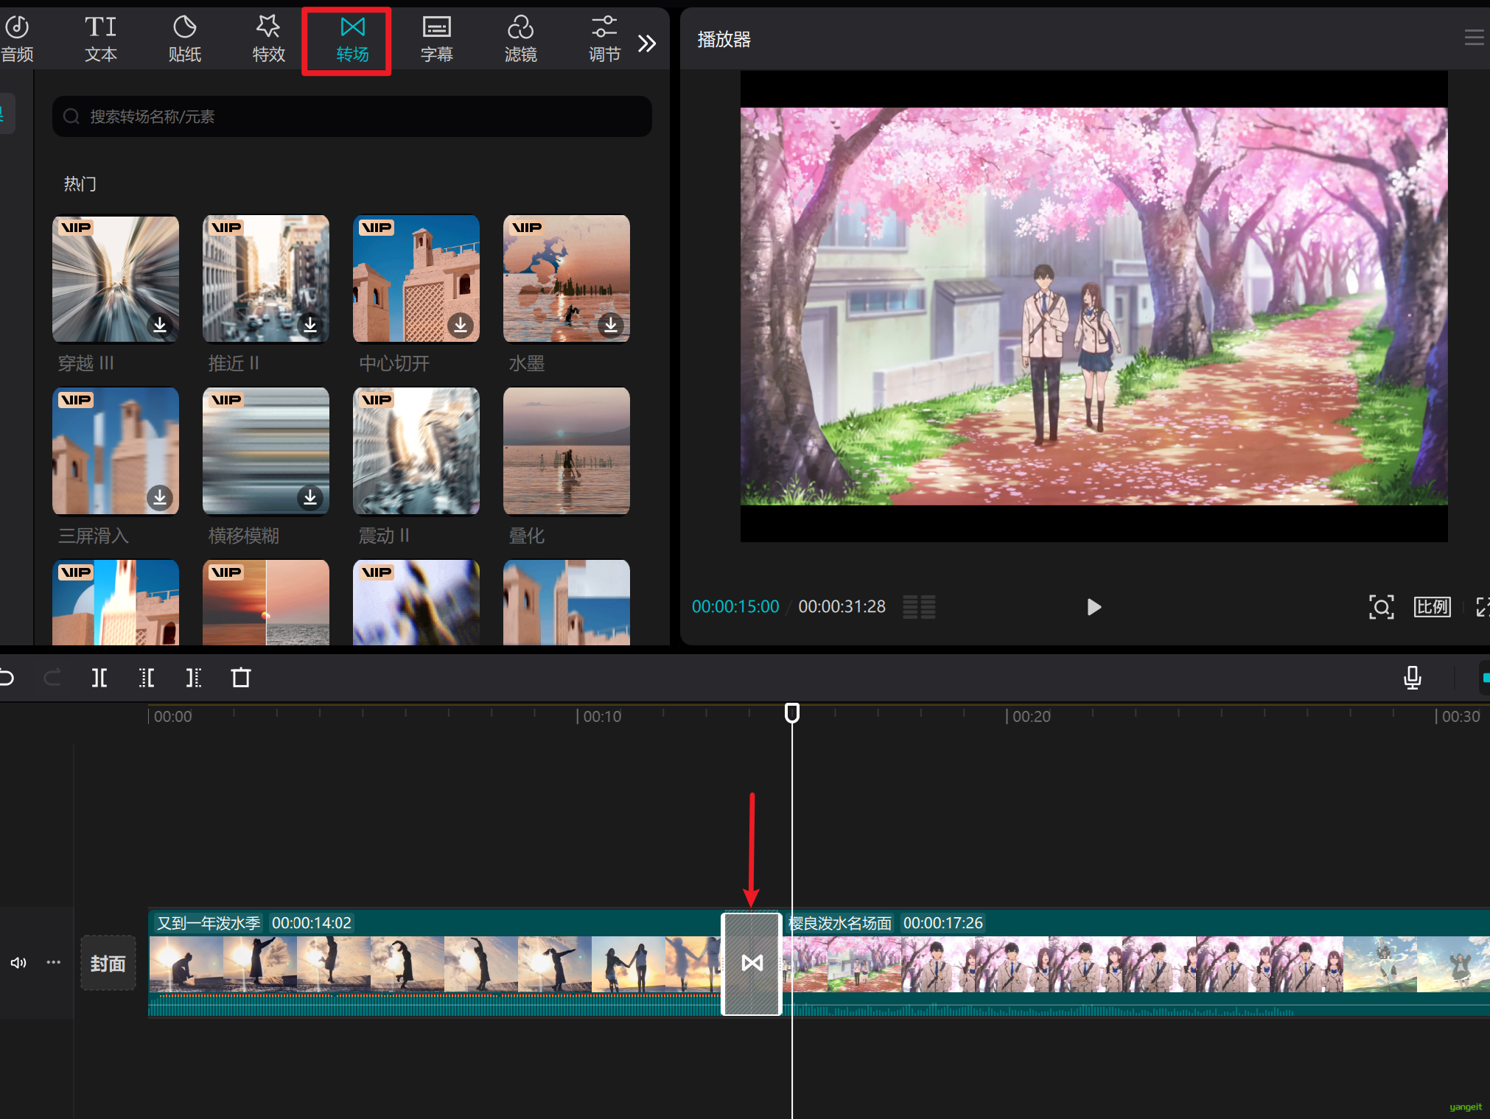This screenshot has height=1119, width=1490.
Task: Download the 水墨 transition
Action: pyautogui.click(x=611, y=324)
